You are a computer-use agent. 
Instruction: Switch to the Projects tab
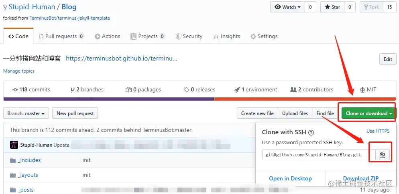148,36
